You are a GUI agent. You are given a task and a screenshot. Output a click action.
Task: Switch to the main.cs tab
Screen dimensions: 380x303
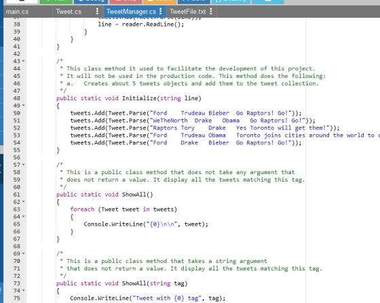pyautogui.click(x=17, y=12)
